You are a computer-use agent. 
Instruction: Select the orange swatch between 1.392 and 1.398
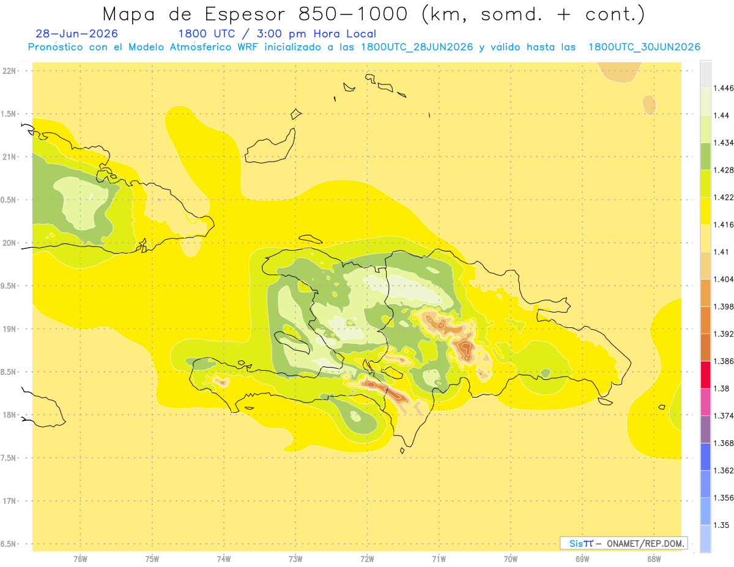[x=705, y=320]
